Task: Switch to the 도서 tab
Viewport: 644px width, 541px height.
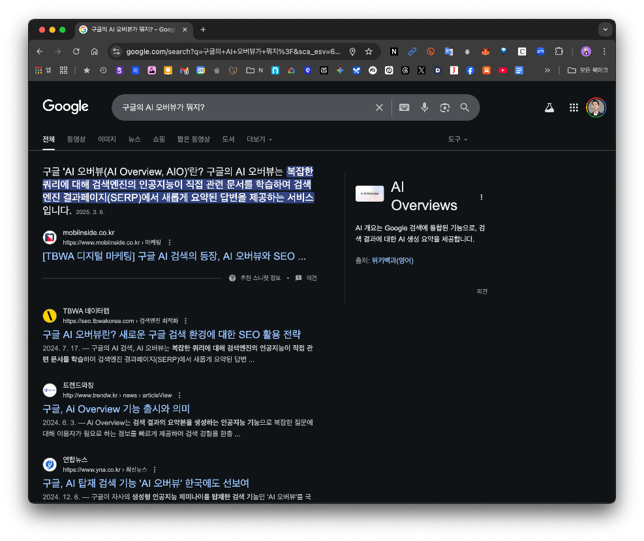Action: (228, 139)
